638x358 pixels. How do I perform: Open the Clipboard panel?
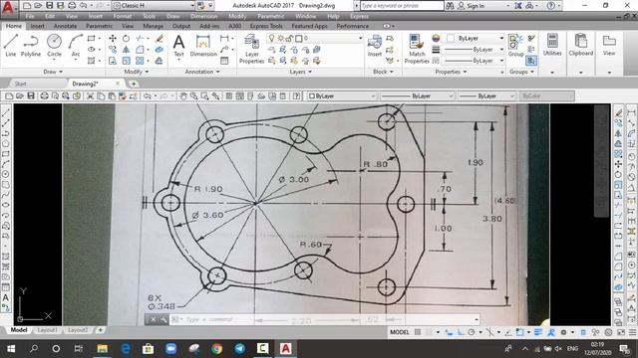tap(580, 45)
